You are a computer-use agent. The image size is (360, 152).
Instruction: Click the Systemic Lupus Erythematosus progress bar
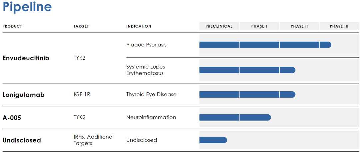coord(247,70)
